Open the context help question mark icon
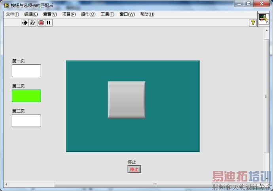This screenshot has height=191, width=273. [253, 23]
